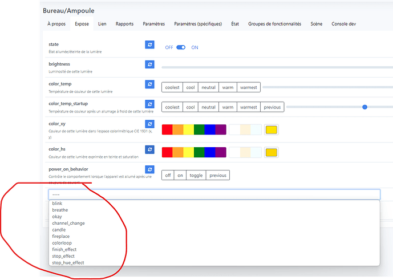Set color_temp to neutral
Screen dimensions: 393x280
pos(209,87)
